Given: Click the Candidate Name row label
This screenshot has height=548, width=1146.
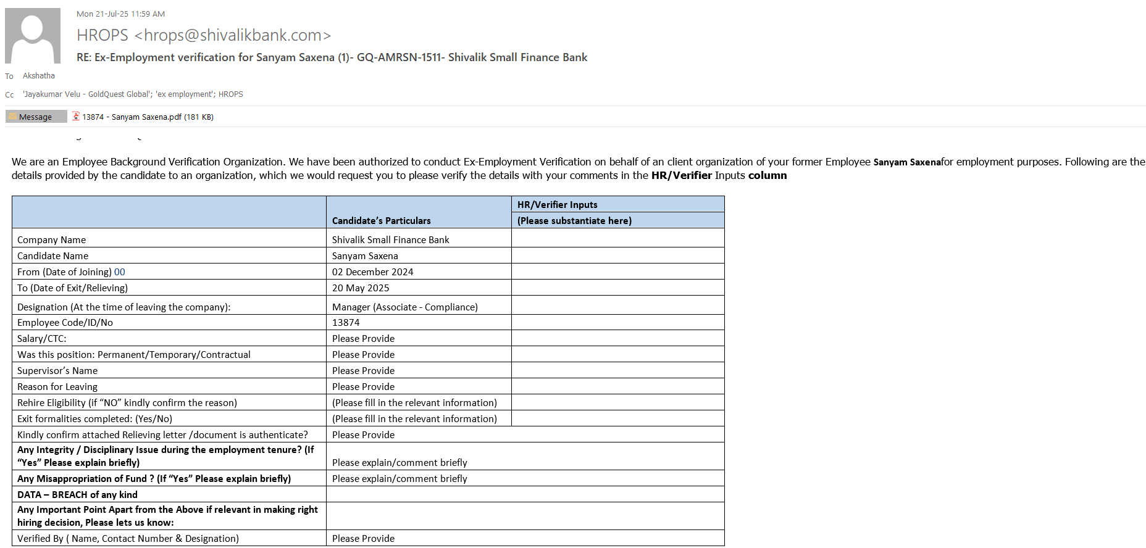Looking at the screenshot, I should pos(52,255).
